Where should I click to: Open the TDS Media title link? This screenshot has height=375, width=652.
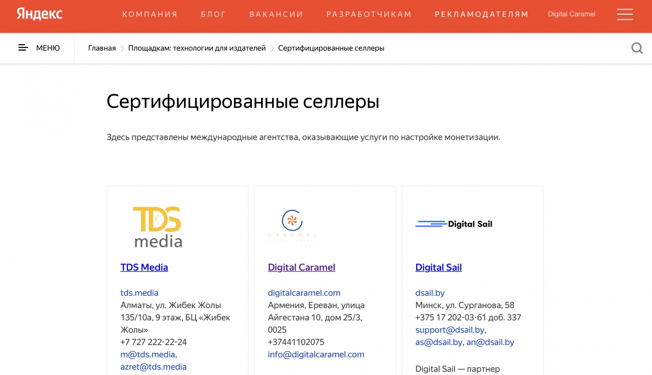(144, 267)
